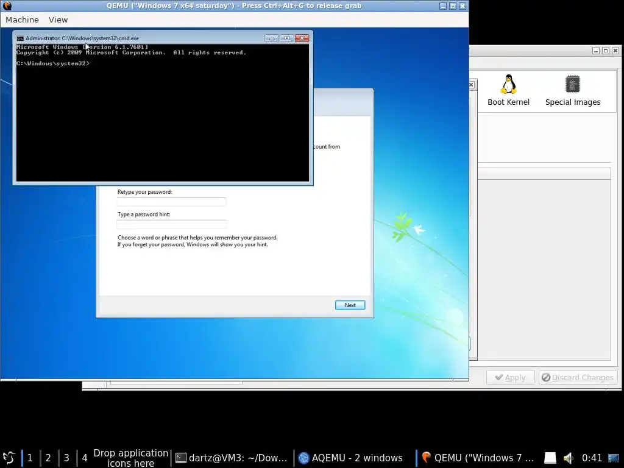Close the cmd.exe window

click(x=302, y=38)
